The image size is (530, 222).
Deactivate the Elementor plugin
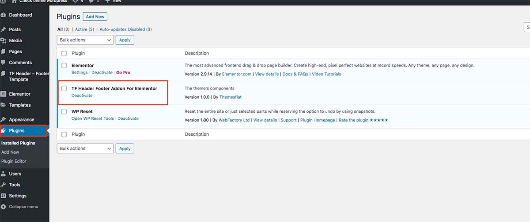coord(102,72)
